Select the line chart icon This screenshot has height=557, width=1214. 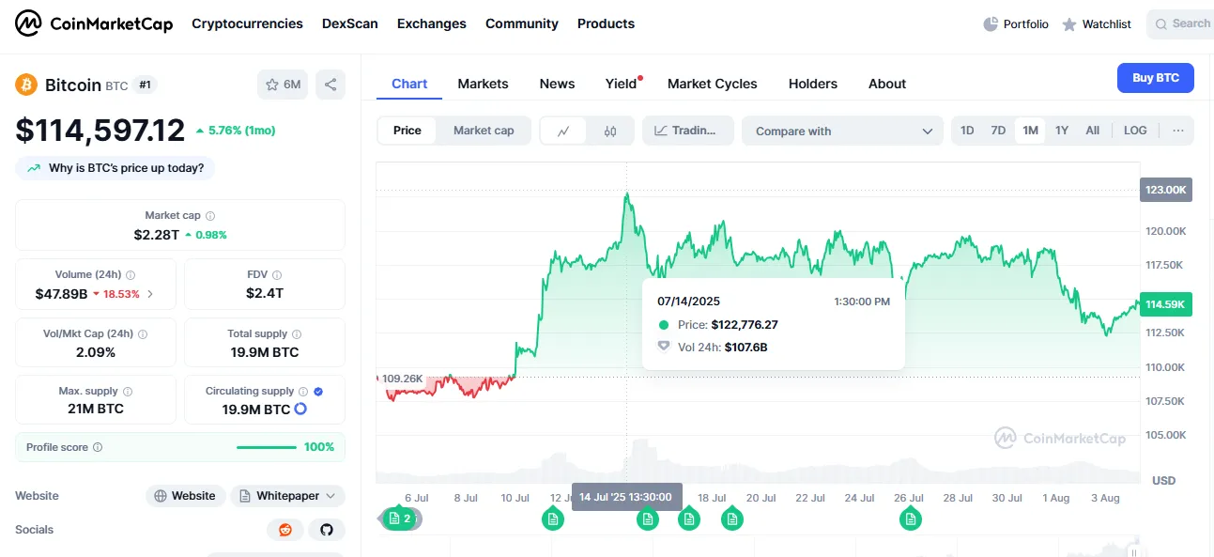(563, 131)
